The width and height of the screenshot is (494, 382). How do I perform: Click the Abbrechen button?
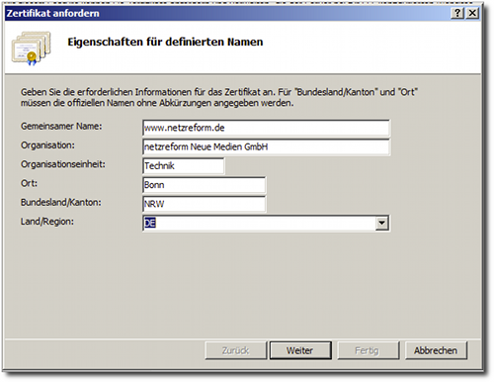tap(436, 350)
